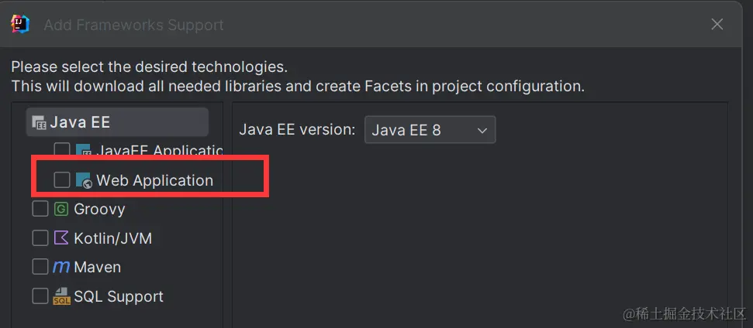Click the purple Kotlin icon
Screen dimensions: 753x328
(x=62, y=238)
